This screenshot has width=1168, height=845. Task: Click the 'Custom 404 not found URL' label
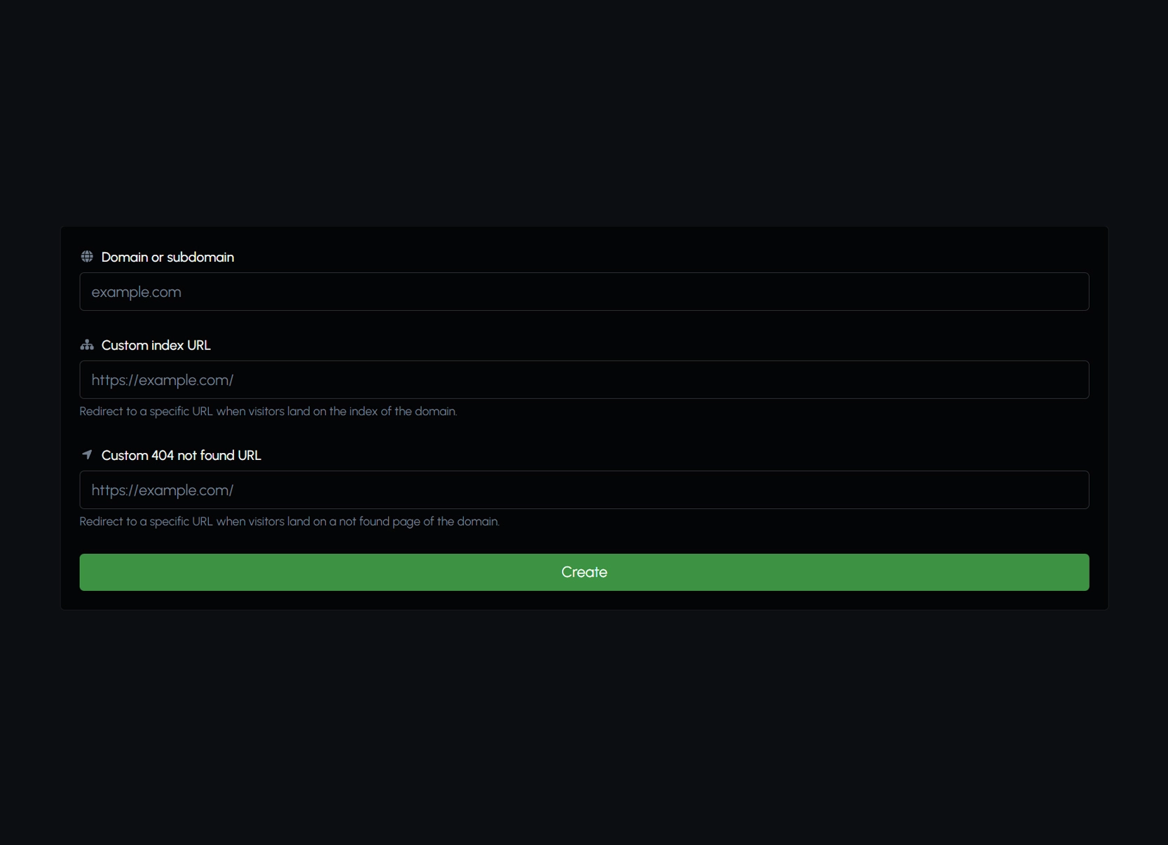click(x=181, y=456)
